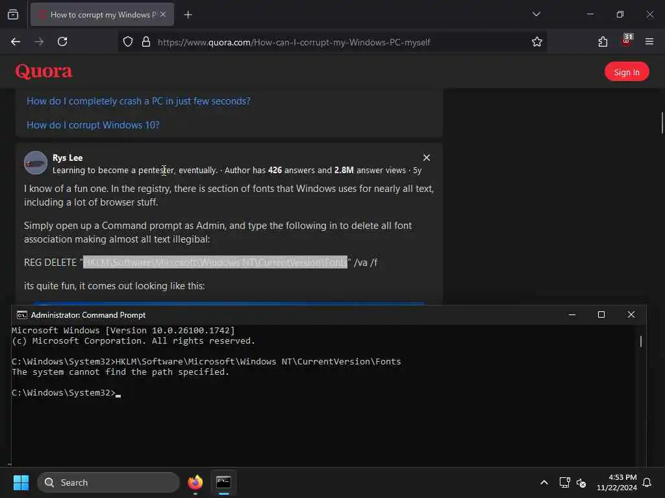Open notifications bell icon
Image resolution: width=665 pixels, height=498 pixels.
click(647, 482)
